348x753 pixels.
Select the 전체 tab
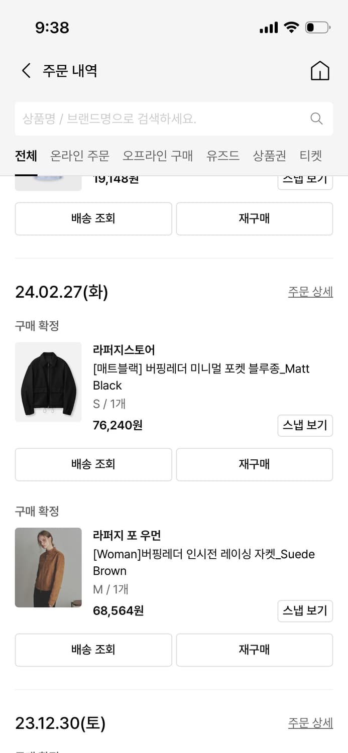26,156
